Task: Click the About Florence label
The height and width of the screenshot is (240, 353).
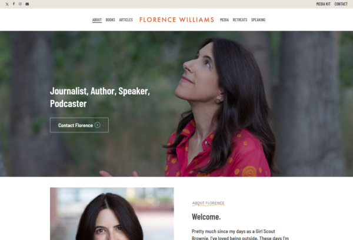Action: (208, 203)
